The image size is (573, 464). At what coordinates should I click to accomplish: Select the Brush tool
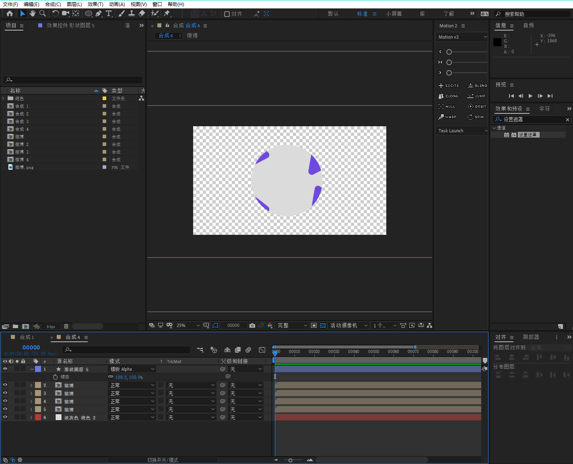[x=122, y=14]
